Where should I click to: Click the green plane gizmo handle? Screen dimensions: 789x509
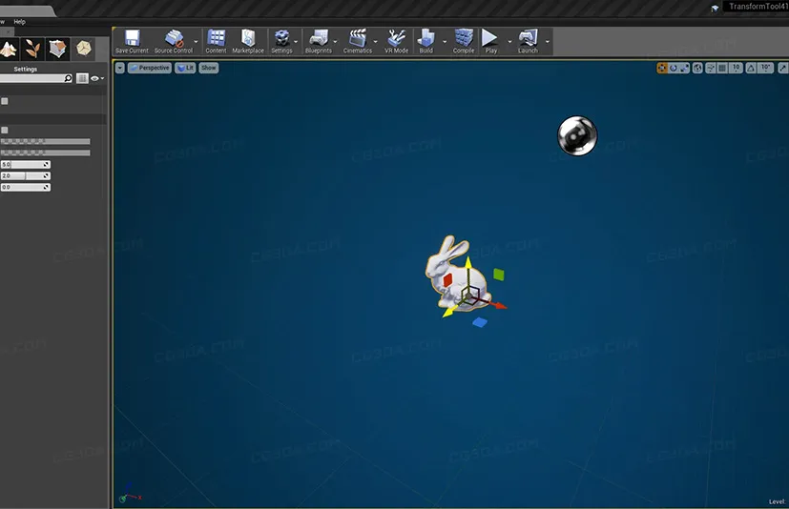[499, 275]
